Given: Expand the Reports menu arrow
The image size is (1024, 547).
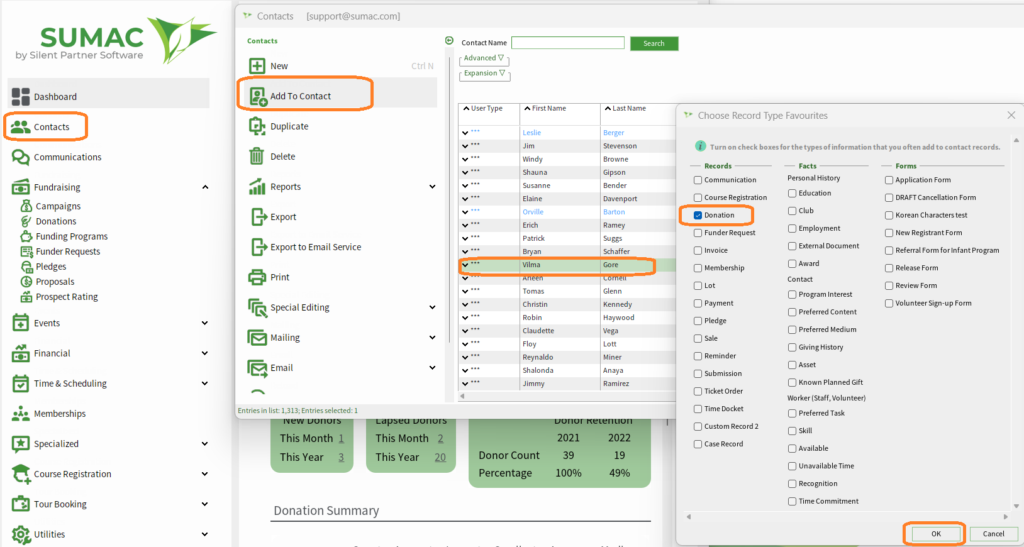Looking at the screenshot, I should 432,187.
